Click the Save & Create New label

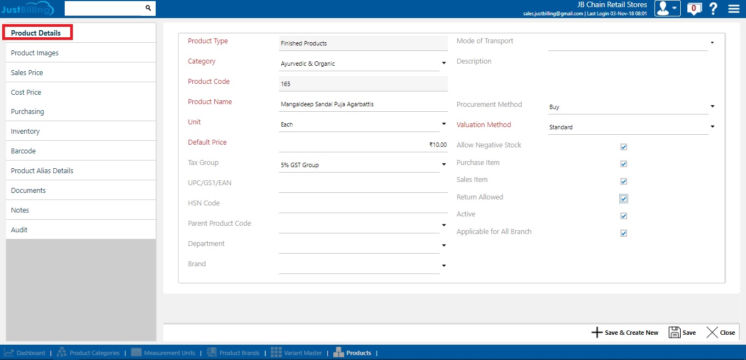click(x=631, y=333)
